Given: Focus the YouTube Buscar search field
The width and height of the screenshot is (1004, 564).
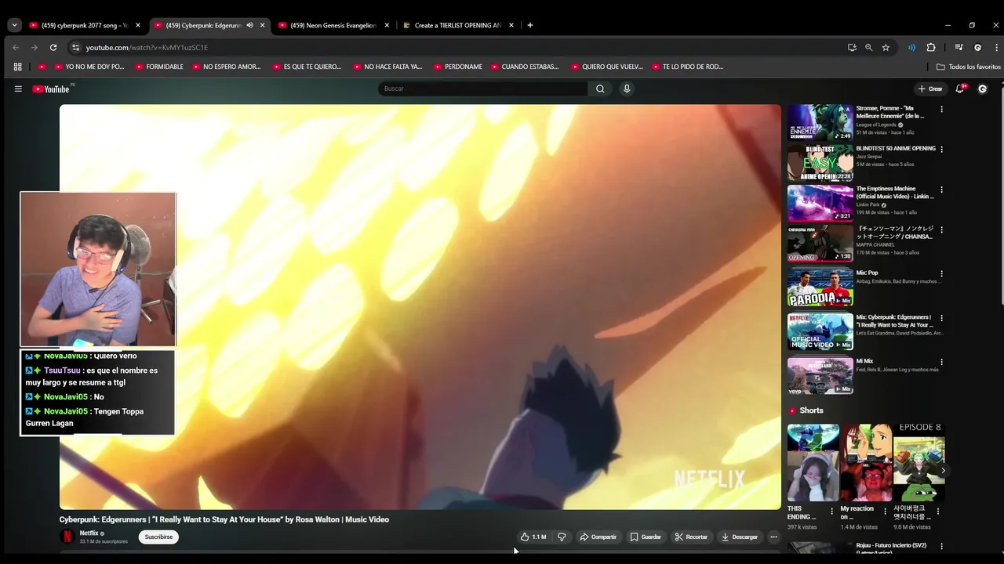Looking at the screenshot, I should [484, 89].
